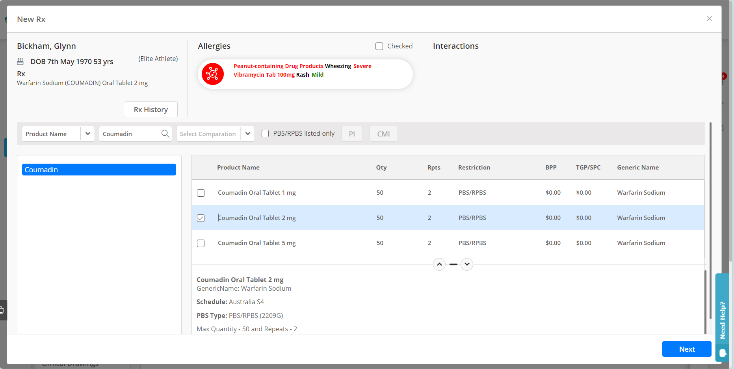The height and width of the screenshot is (369, 734).
Task: Click PBS Type PBS/RPBS (2209G) text
Action: pos(240,315)
